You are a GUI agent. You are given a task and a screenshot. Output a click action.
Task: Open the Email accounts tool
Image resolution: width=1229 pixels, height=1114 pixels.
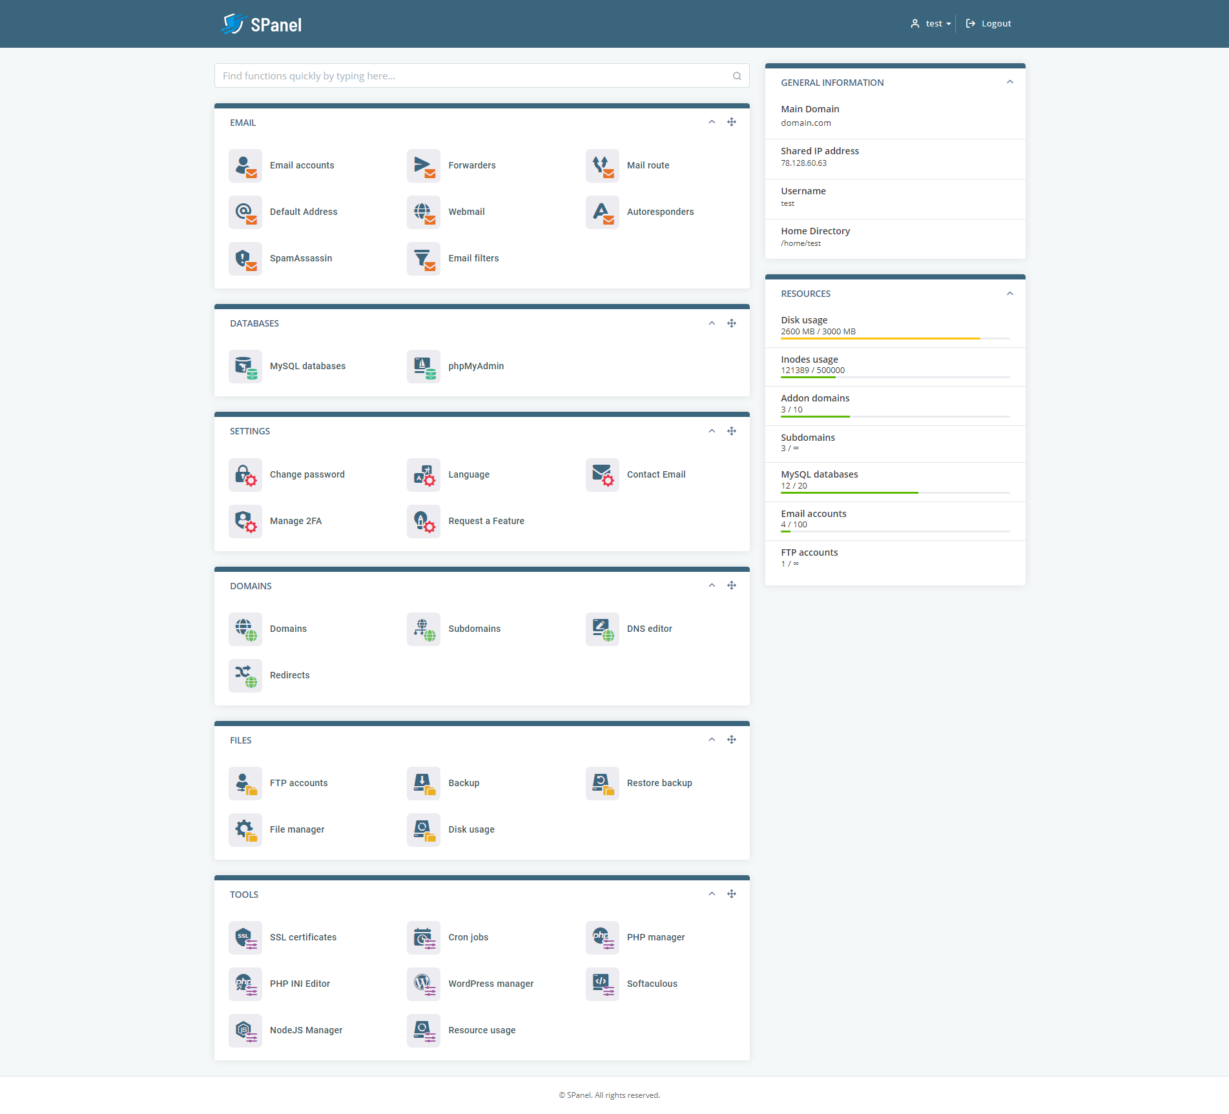302,165
